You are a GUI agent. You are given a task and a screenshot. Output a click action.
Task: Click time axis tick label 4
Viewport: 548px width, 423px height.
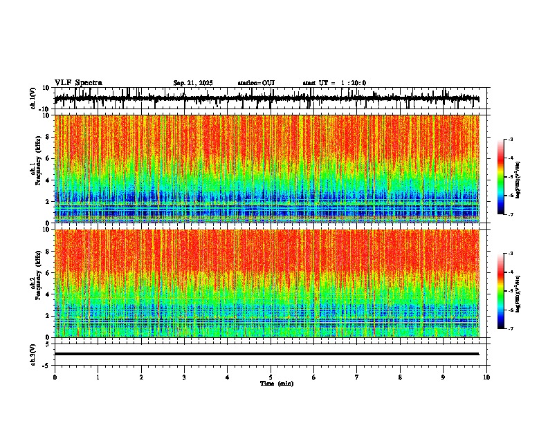[x=227, y=377]
